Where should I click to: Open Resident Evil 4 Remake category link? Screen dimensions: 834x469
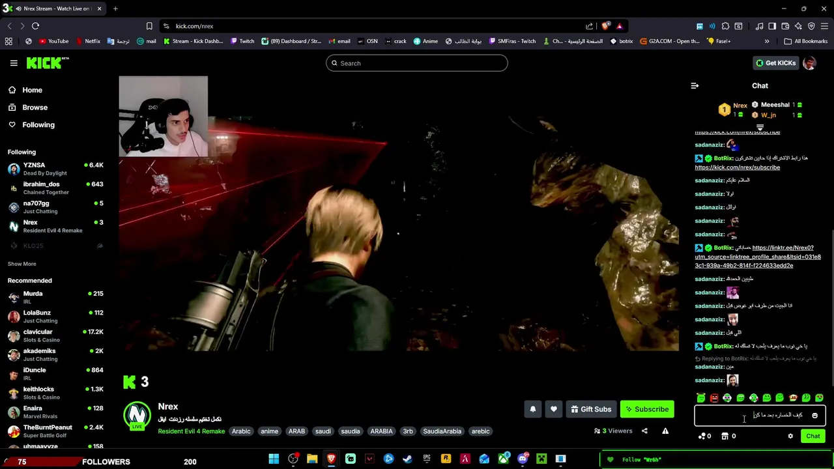191,431
